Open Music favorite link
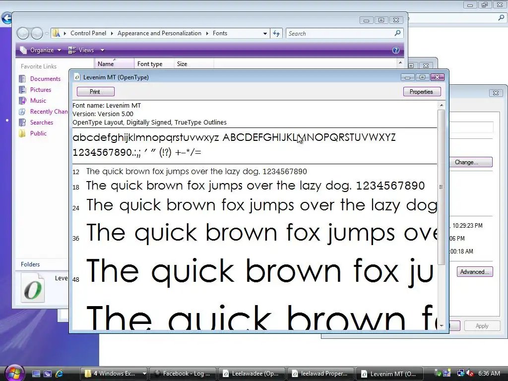 [38, 101]
